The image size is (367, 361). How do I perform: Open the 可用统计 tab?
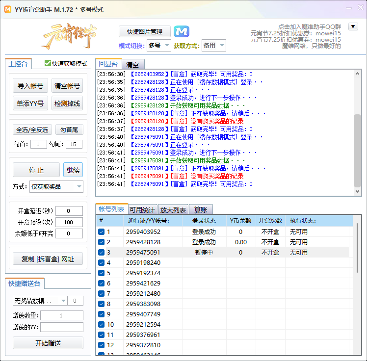coord(143,210)
